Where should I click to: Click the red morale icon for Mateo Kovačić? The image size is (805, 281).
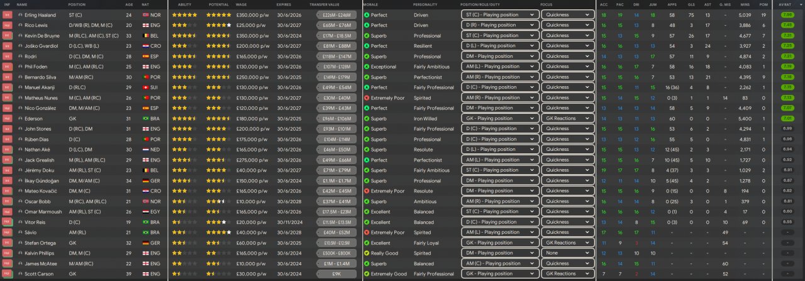(x=367, y=191)
